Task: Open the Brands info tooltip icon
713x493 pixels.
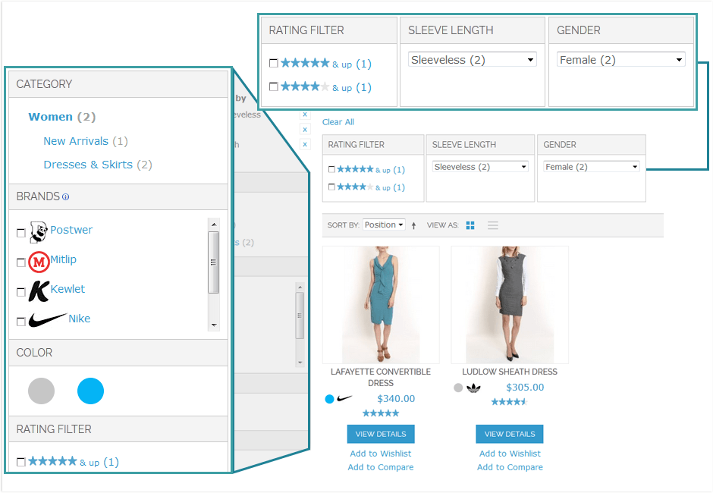Action: pyautogui.click(x=68, y=196)
